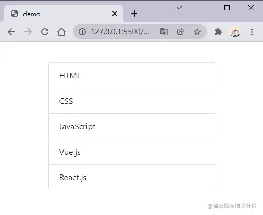This screenshot has height=215, width=263.
Task: Go to the home page icon
Action: click(61, 32)
